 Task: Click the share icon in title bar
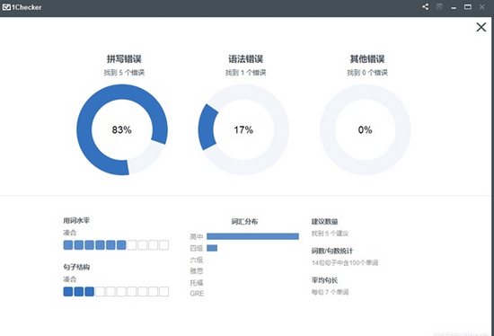pyautogui.click(x=425, y=6)
